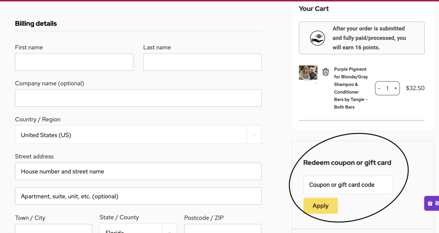Click the earn 16 points notice banner
This screenshot has width=439, height=233.
tap(368, 38)
